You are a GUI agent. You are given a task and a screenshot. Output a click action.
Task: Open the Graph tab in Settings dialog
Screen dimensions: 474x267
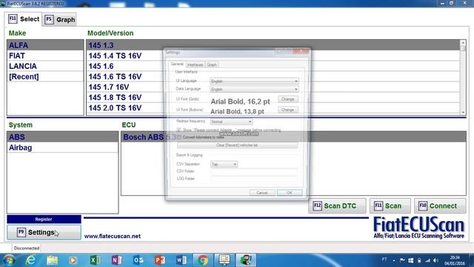[x=212, y=65]
